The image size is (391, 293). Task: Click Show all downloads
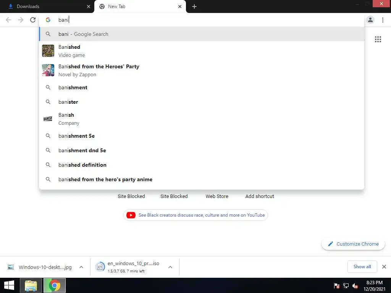(x=362, y=267)
